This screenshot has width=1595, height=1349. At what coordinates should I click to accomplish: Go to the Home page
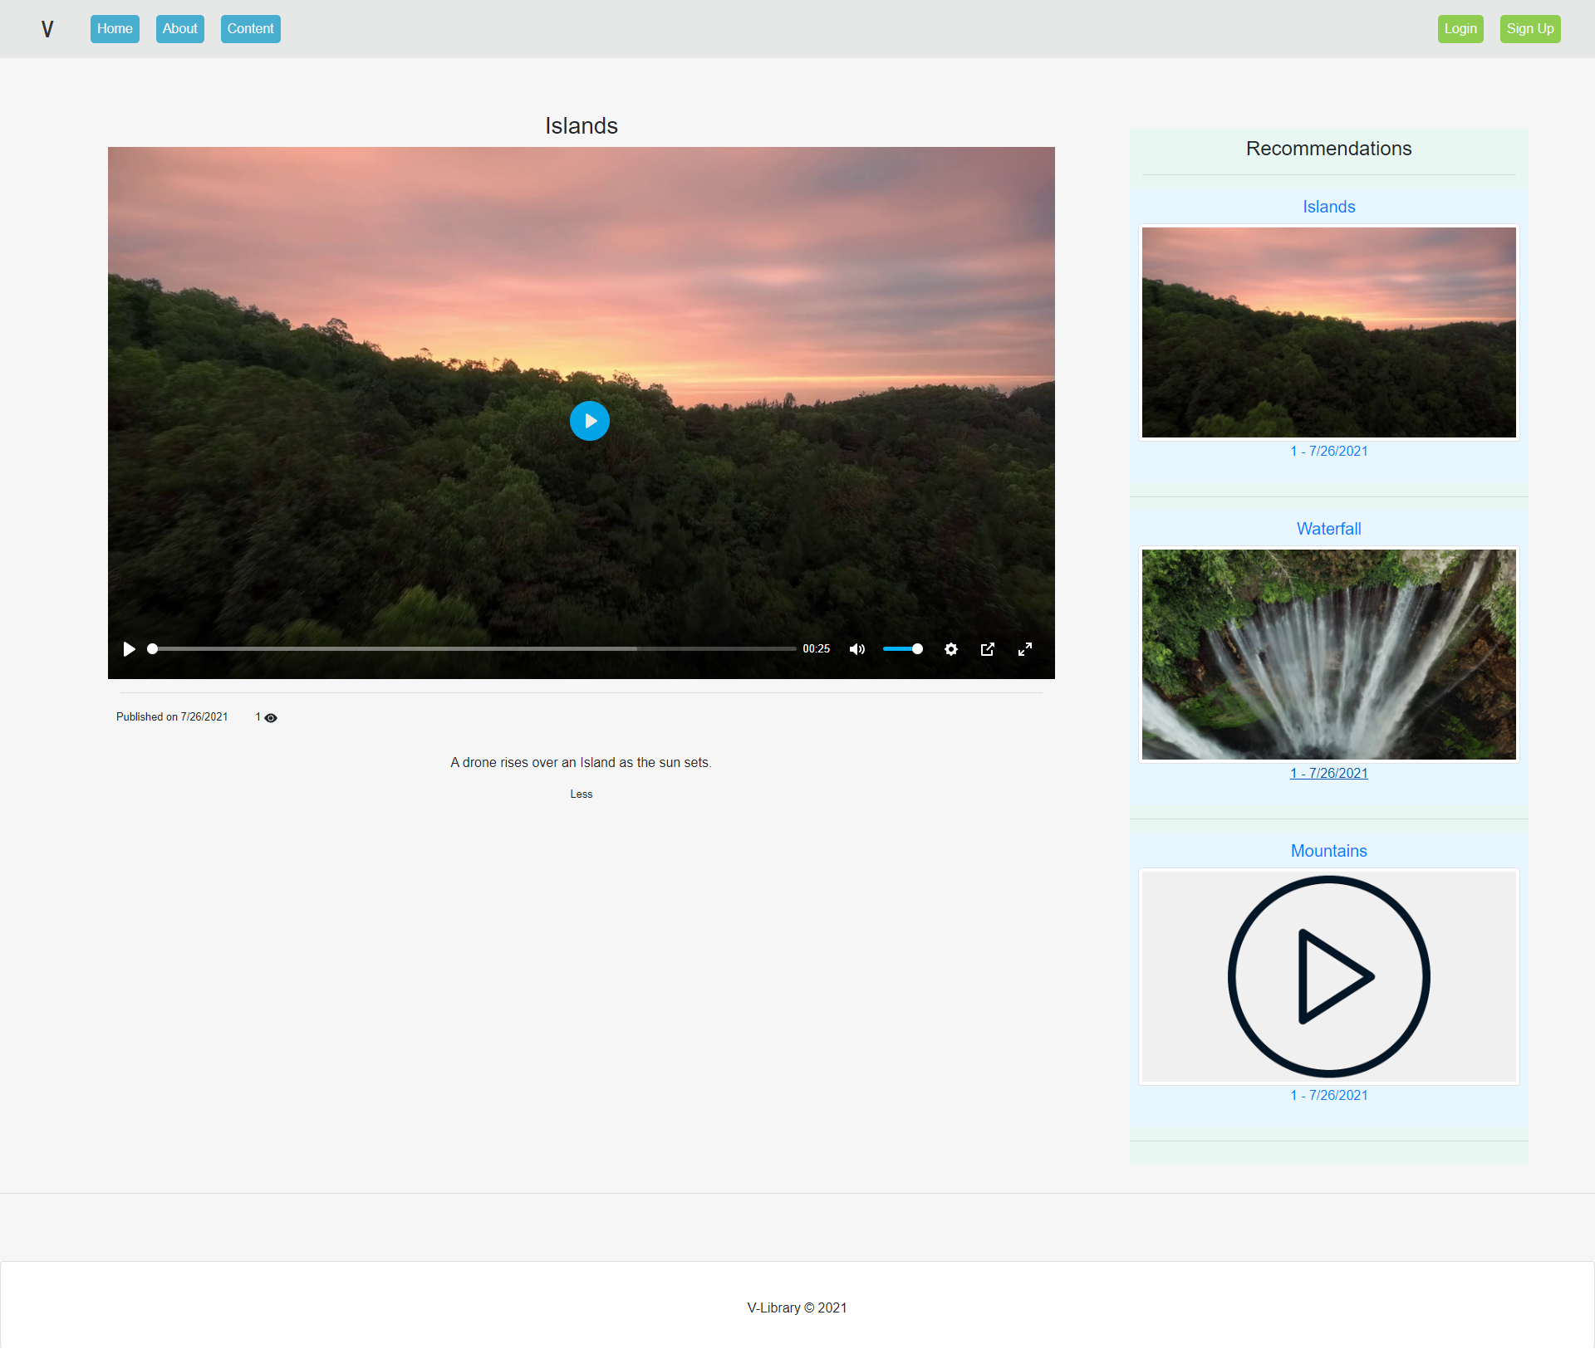[115, 29]
